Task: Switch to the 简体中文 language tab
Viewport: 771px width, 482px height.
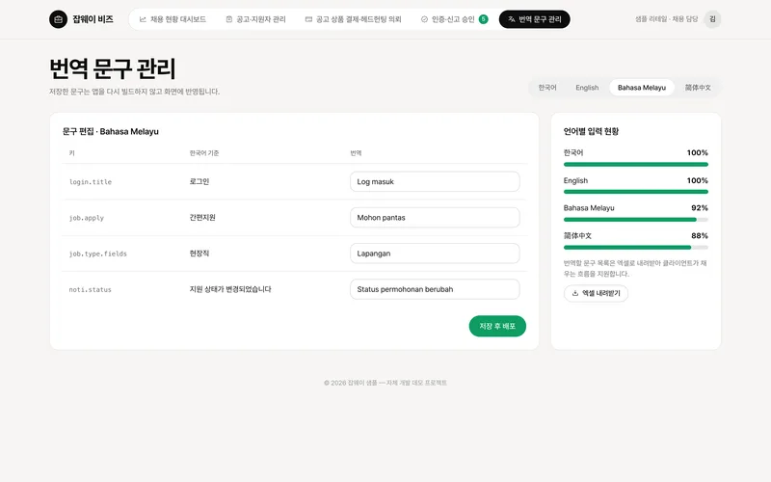Action: click(x=698, y=88)
